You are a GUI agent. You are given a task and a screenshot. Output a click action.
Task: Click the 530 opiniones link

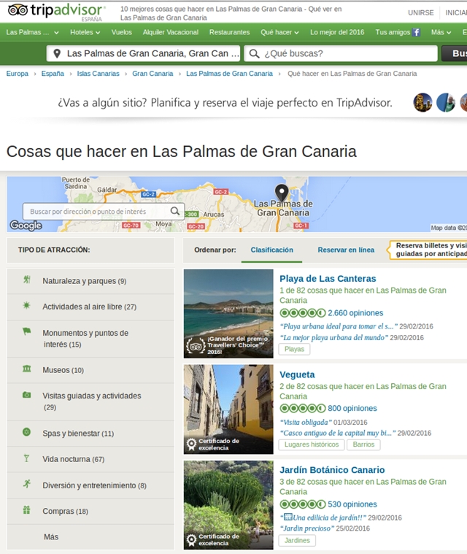pos(352,504)
